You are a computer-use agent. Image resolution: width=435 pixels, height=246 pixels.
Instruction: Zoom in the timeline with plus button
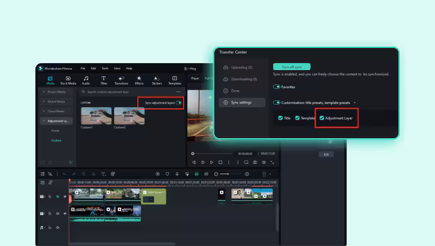coord(247,174)
